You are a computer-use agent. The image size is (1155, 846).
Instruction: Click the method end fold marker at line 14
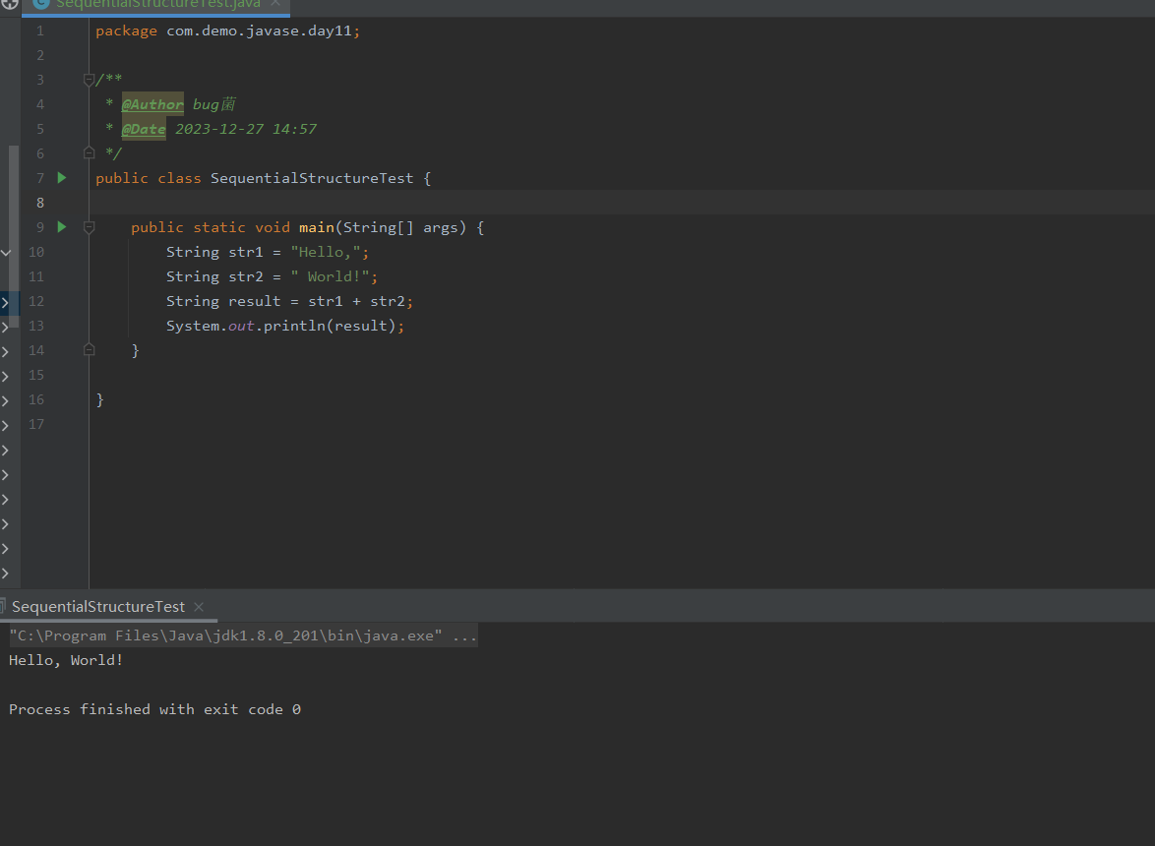90,350
